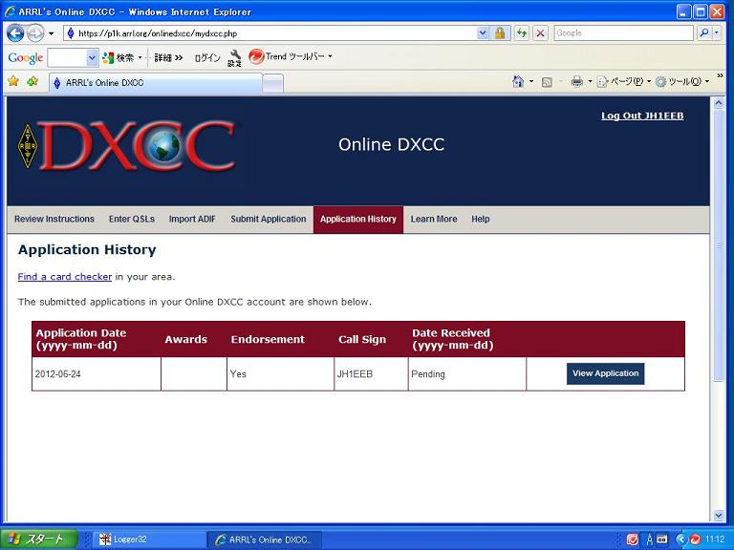Open the Learn More tab
Viewport: 734px width, 550px height.
[434, 219]
